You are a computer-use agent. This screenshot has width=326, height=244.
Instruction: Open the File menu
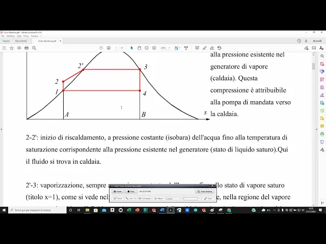[3, 36]
